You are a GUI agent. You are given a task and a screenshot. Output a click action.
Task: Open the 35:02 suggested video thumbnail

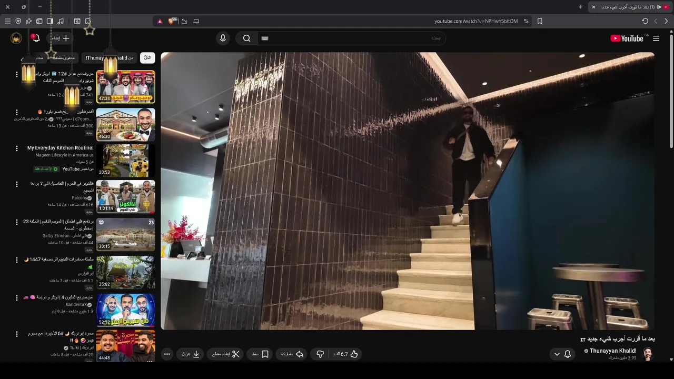coord(126,272)
